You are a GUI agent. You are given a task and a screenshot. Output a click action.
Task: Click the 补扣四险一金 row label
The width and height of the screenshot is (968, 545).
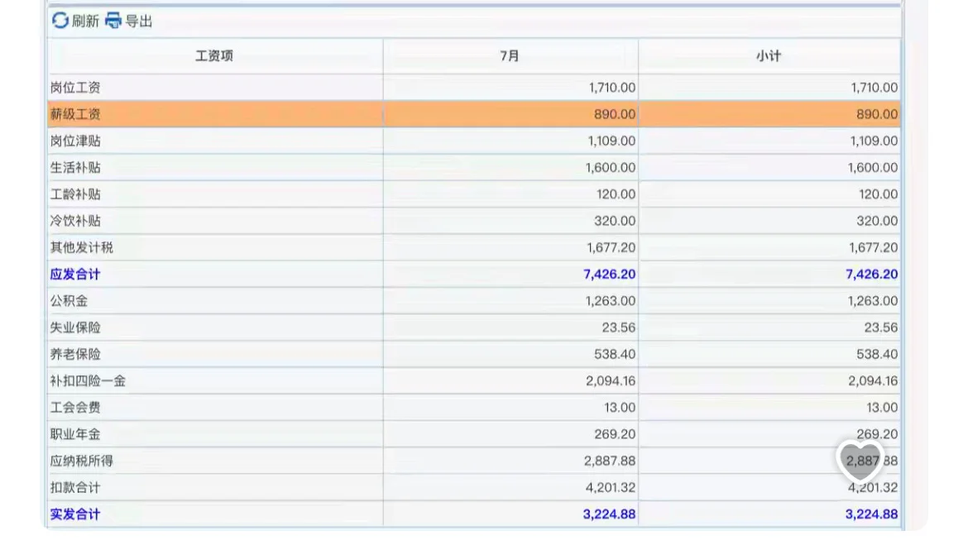coord(88,380)
